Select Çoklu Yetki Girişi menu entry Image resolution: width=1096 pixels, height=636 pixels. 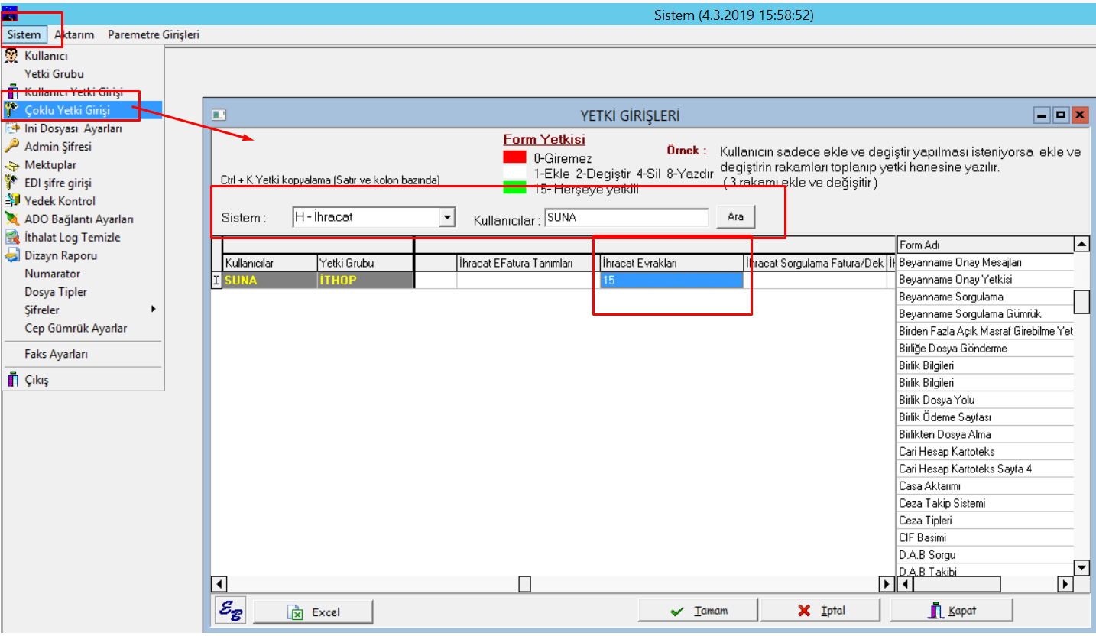point(67,110)
